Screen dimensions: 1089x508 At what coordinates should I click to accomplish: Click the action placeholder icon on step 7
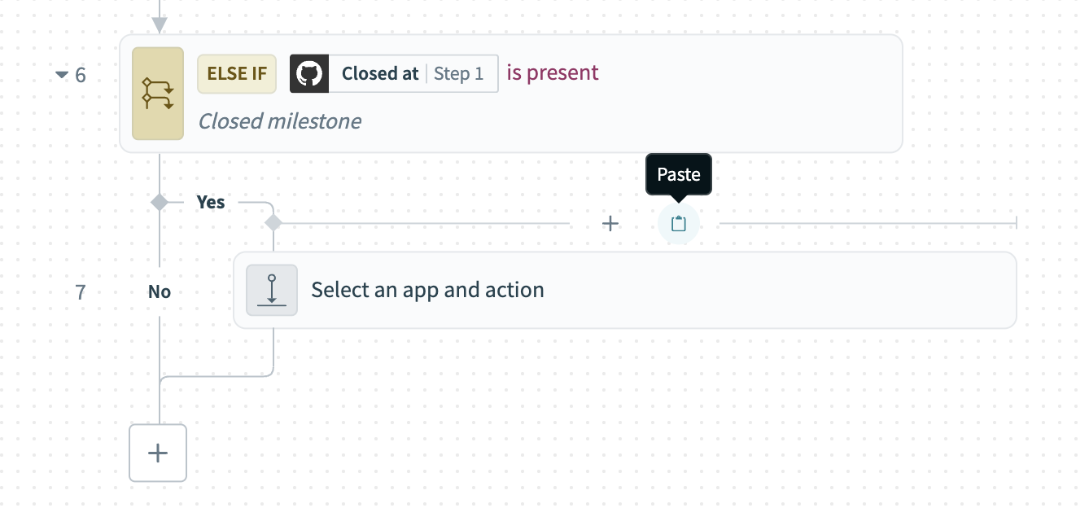(272, 290)
